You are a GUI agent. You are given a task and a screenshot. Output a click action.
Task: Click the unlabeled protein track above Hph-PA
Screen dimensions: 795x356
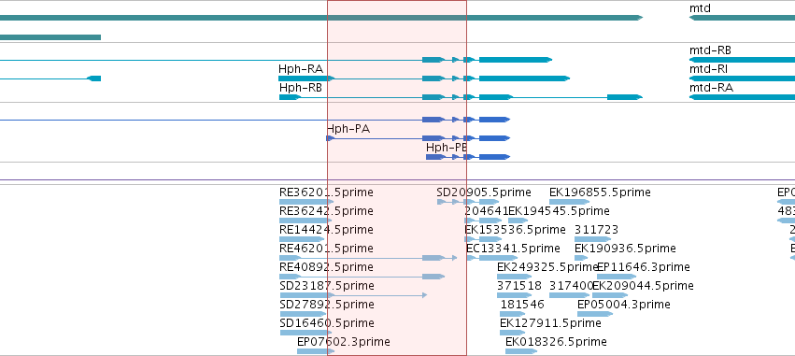[254, 120]
